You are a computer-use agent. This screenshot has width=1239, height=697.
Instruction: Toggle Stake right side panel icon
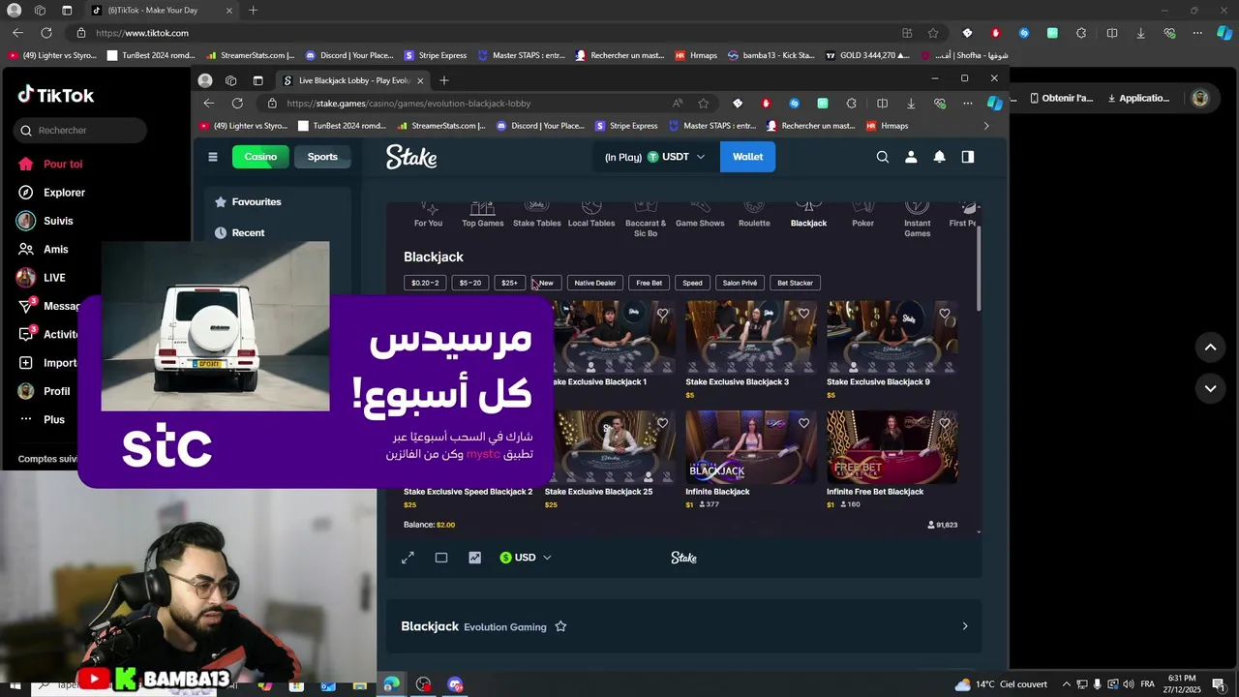tap(967, 157)
